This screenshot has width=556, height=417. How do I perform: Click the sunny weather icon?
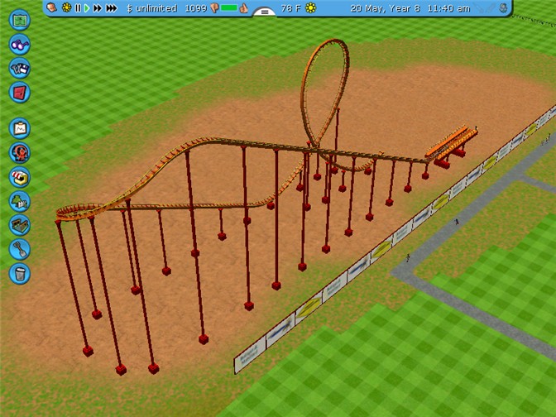point(310,7)
